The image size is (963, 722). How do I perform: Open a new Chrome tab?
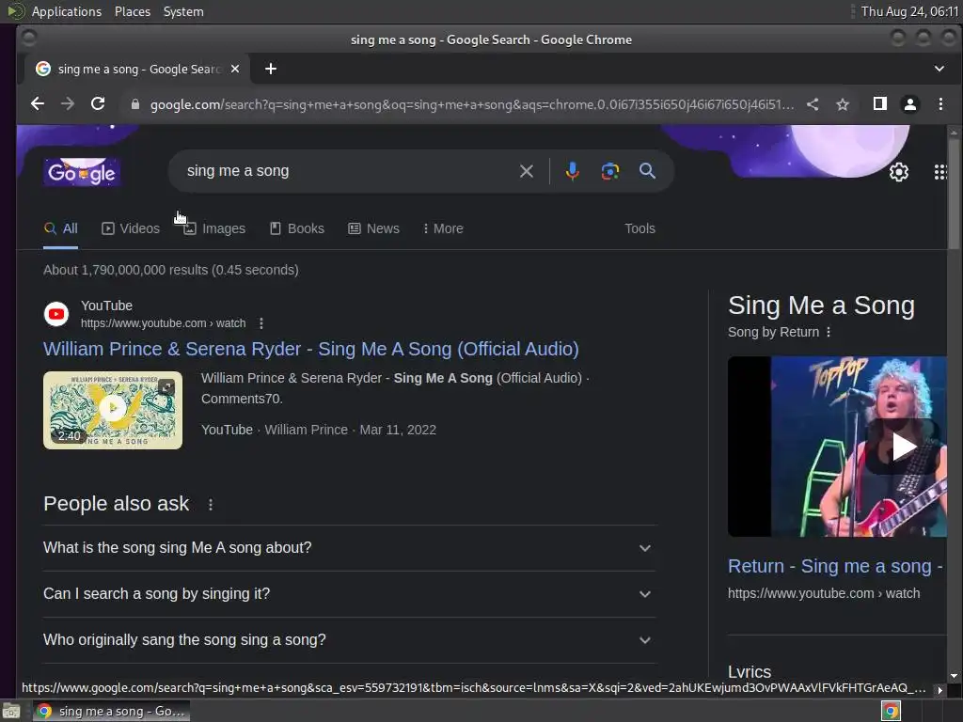coord(271,69)
